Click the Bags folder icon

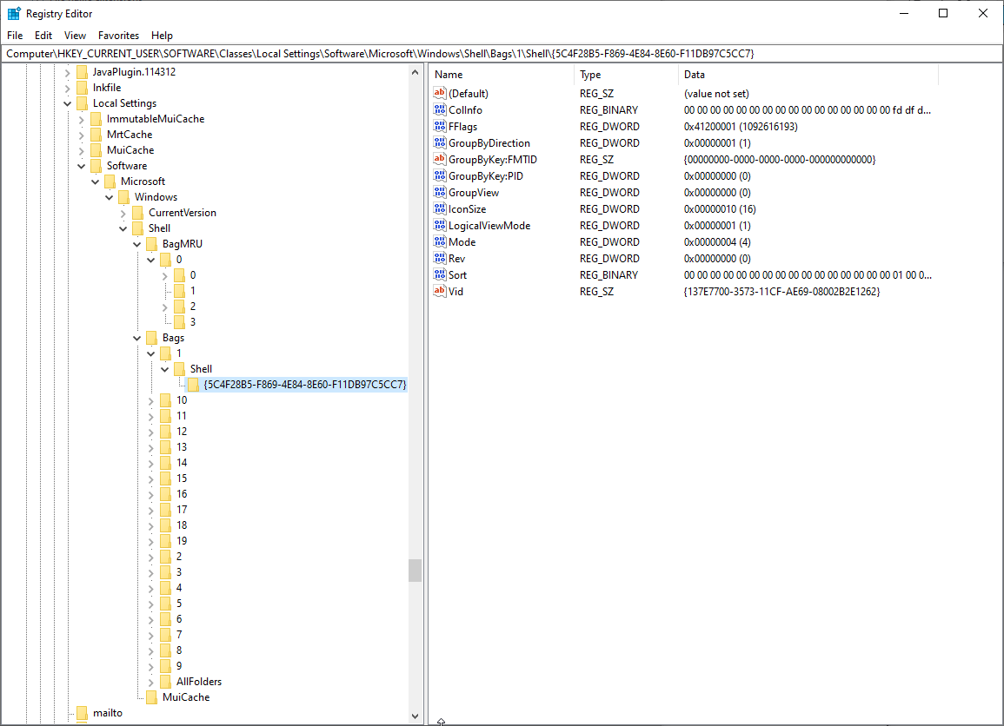pos(152,338)
